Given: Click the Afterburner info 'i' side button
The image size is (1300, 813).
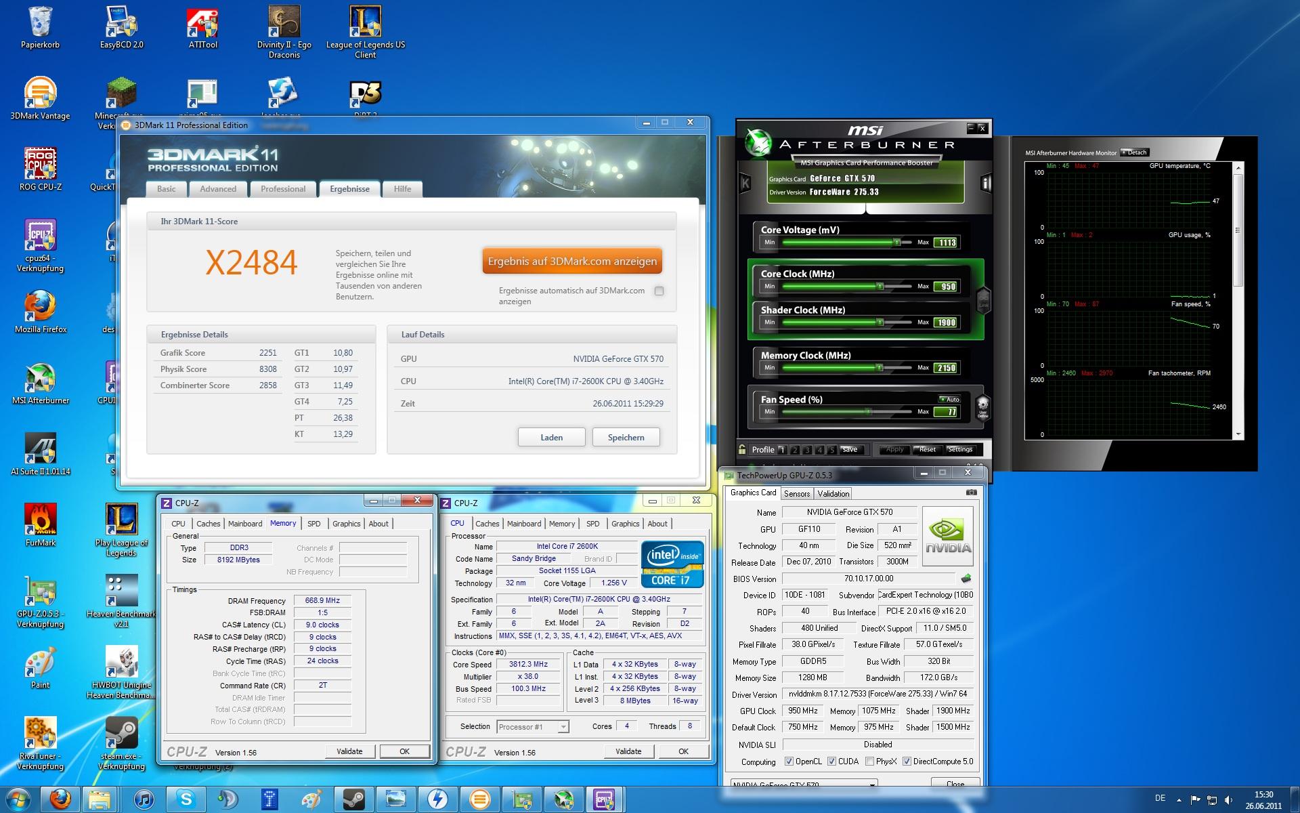Looking at the screenshot, I should (986, 183).
